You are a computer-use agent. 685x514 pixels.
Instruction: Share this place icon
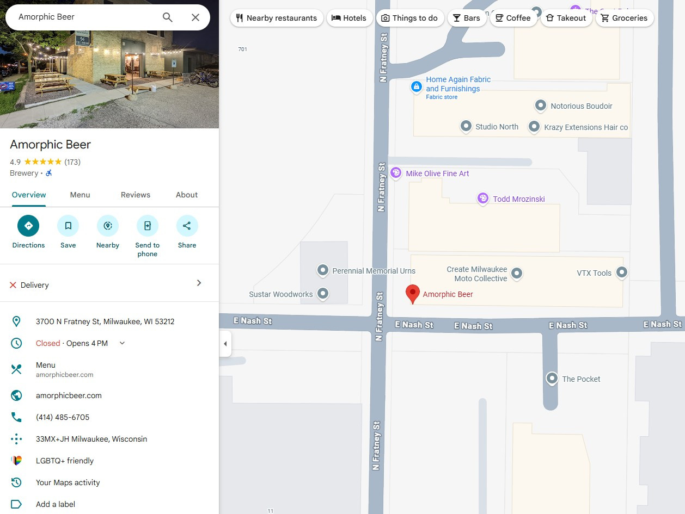point(187,226)
